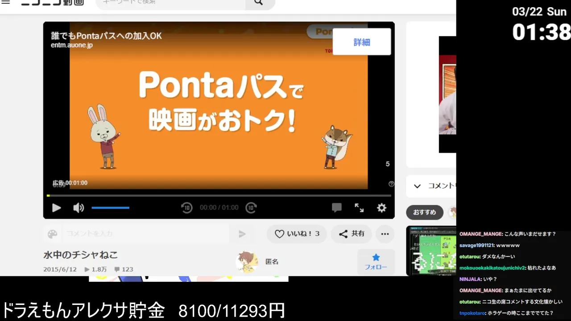Select the おすすめ tab pill
Viewport: 571px width, 321px height.
pos(424,212)
